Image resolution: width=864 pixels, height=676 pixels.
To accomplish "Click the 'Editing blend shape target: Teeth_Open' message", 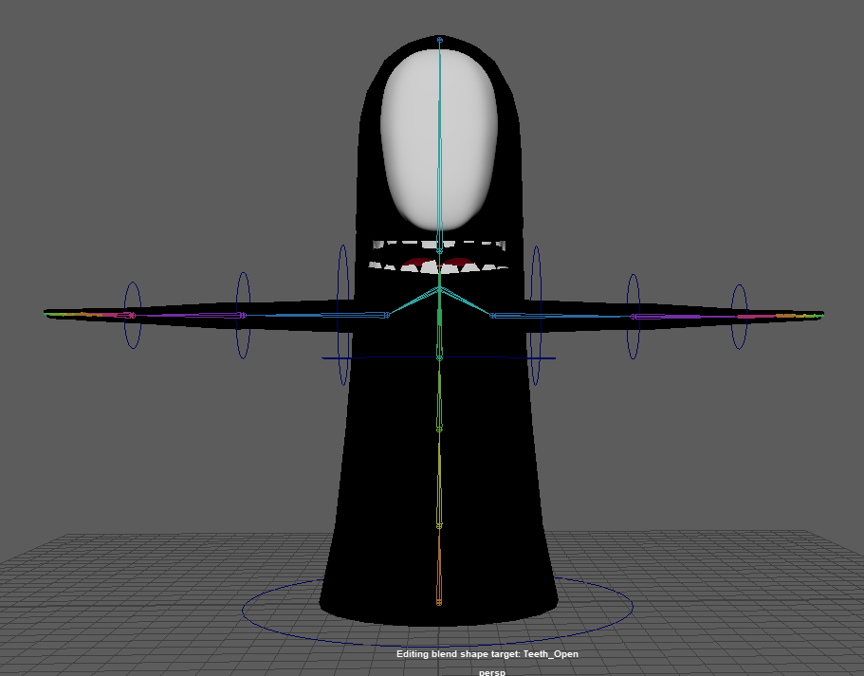I will [487, 654].
